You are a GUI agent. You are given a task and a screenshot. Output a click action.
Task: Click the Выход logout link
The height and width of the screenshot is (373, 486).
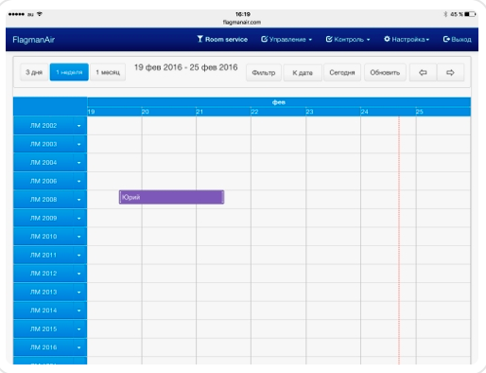457,40
